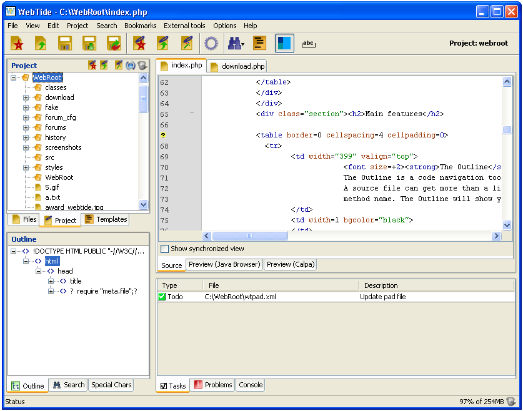Click the folder icon beside src
The width and height of the screenshot is (523, 411).
tap(38, 157)
